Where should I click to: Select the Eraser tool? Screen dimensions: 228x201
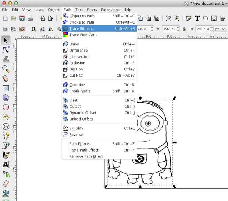6,184
